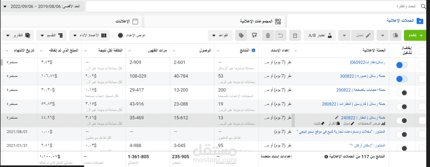Click the اختبار A/B test button
The image size is (430, 167).
(x=320, y=35)
